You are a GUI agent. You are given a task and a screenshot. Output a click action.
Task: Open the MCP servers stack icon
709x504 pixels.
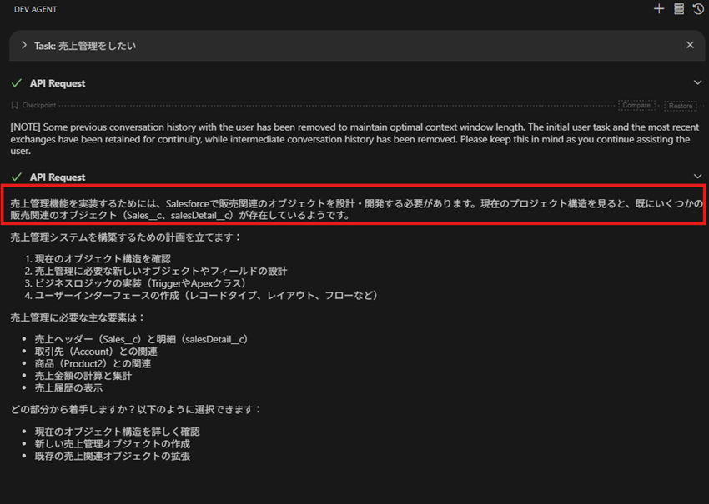[679, 9]
